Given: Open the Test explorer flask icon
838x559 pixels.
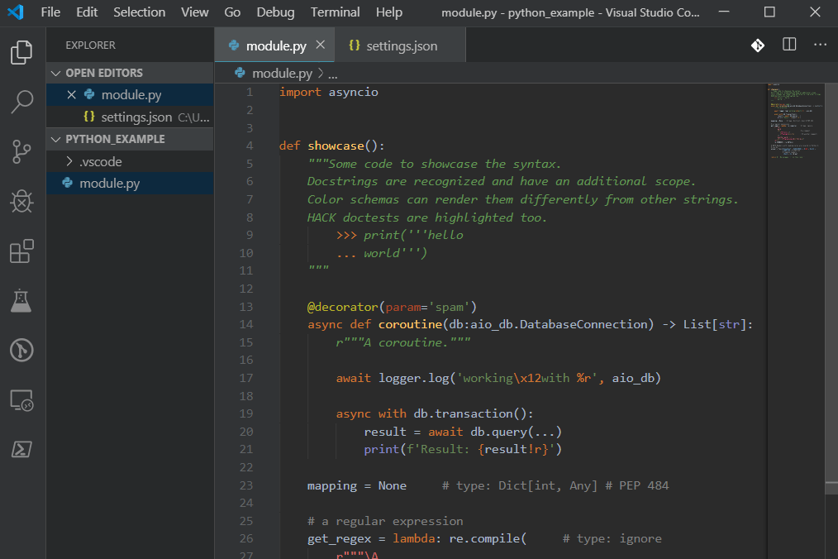Looking at the screenshot, I should (x=21, y=300).
